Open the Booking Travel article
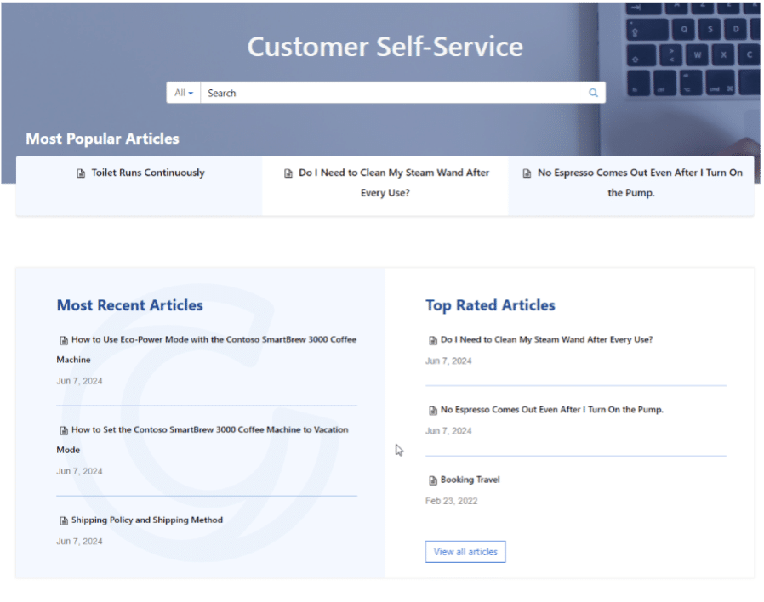This screenshot has height=602, width=764. point(470,480)
